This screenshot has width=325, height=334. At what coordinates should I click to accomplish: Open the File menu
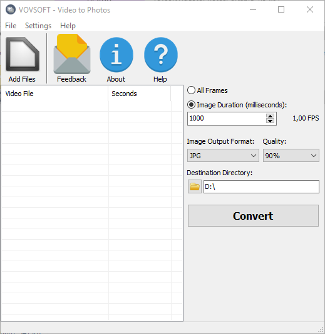(11, 26)
